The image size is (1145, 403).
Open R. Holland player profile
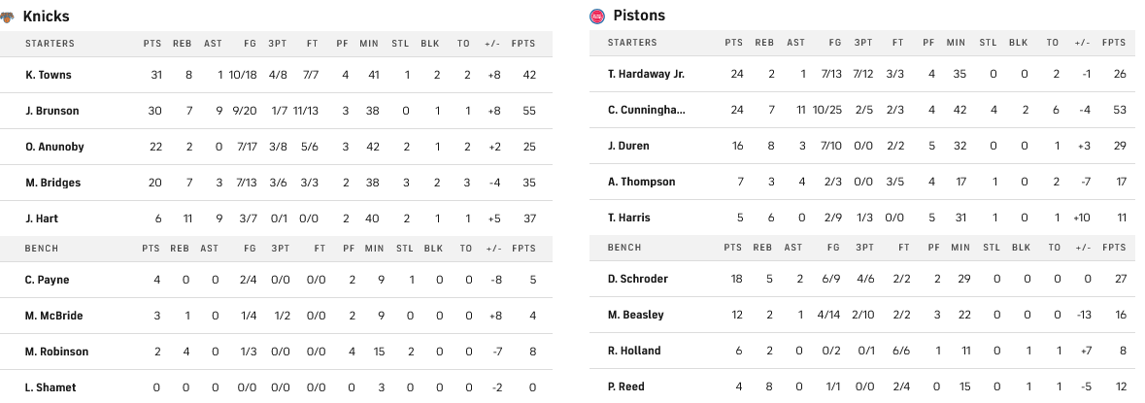click(x=634, y=351)
